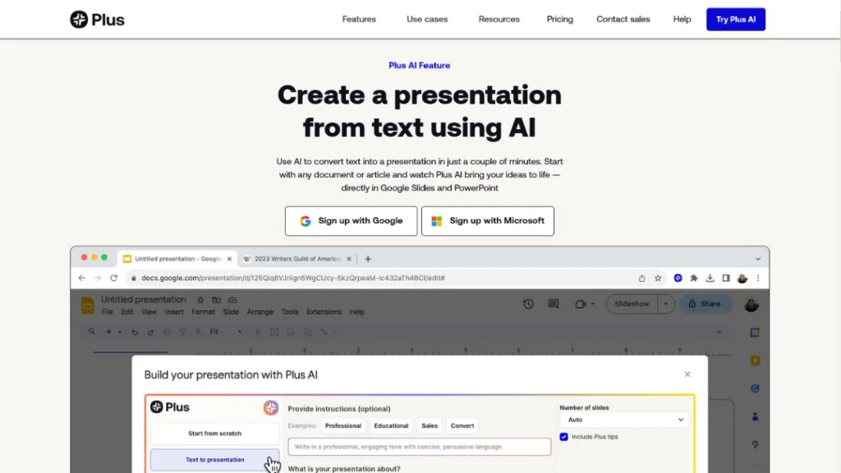Click the Plus logo in header
Viewport: 841px width, 473px height.
(97, 20)
